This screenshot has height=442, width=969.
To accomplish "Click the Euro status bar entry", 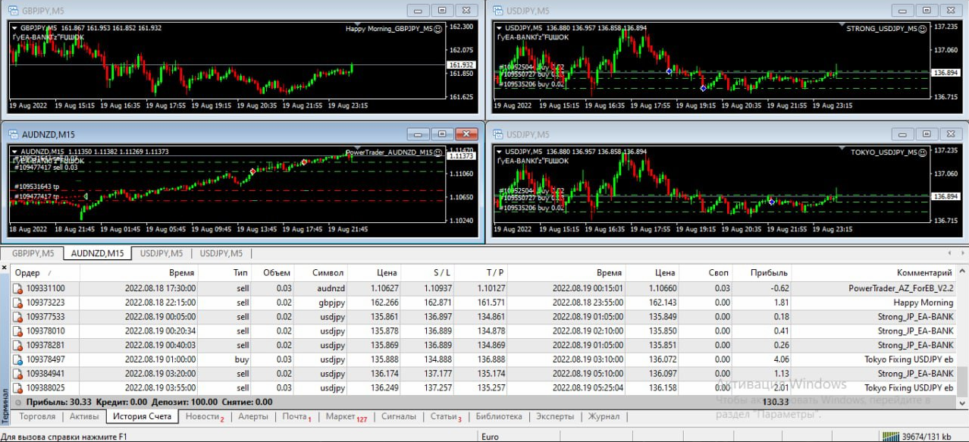I will [x=491, y=436].
